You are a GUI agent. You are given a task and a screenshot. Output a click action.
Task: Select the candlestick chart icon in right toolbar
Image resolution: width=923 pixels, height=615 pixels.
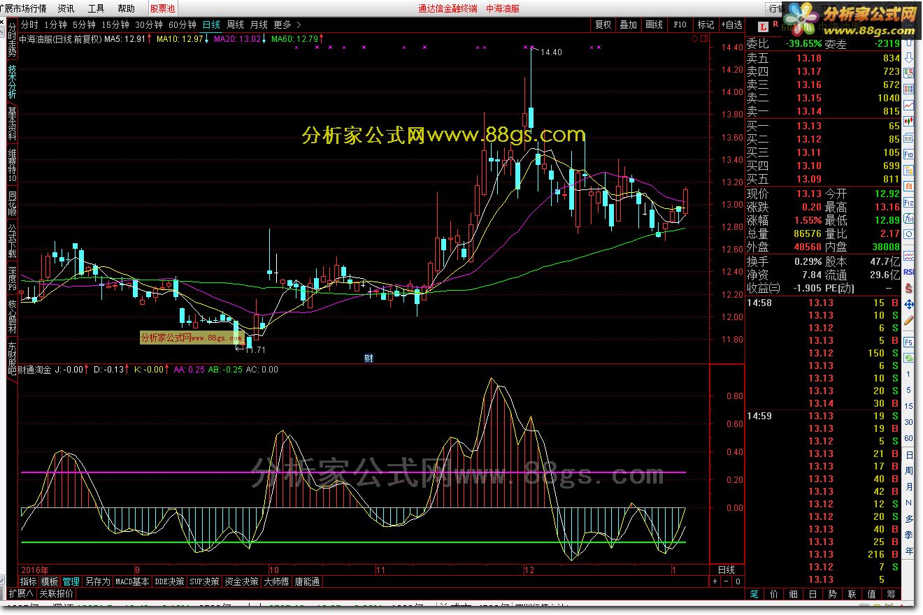[x=908, y=121]
